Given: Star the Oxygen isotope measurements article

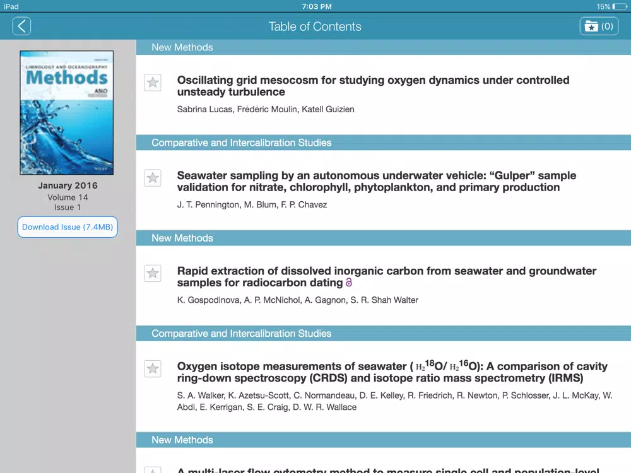Looking at the screenshot, I should click(153, 368).
